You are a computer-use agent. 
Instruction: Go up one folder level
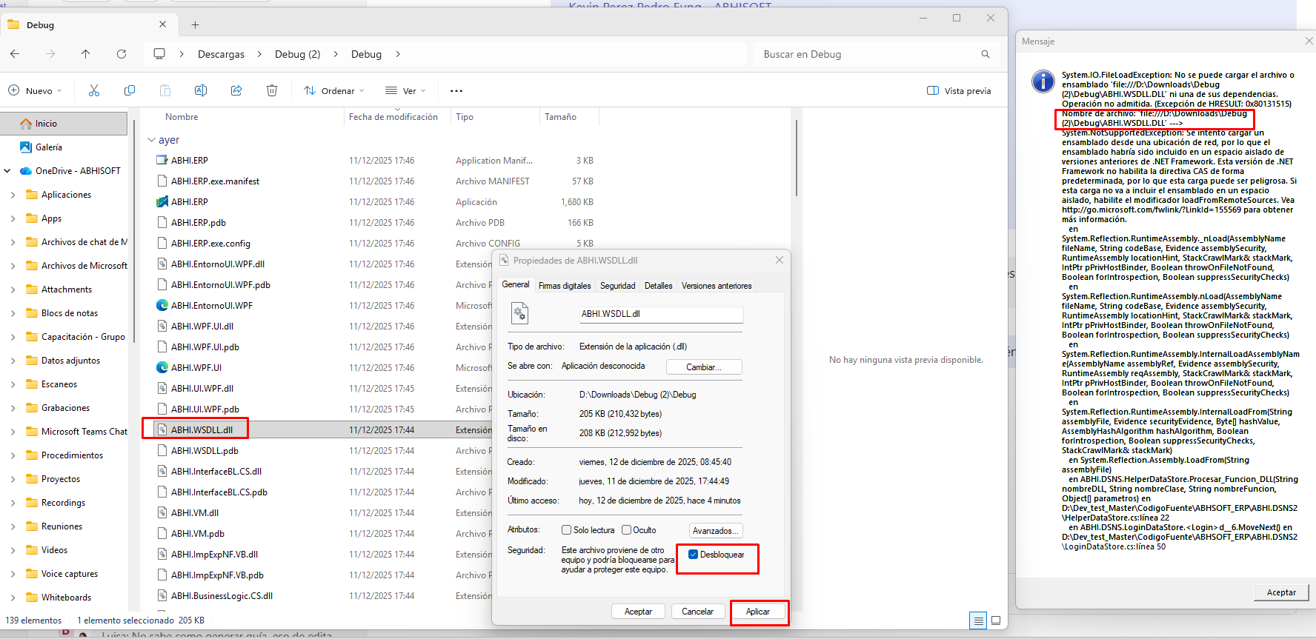[86, 54]
